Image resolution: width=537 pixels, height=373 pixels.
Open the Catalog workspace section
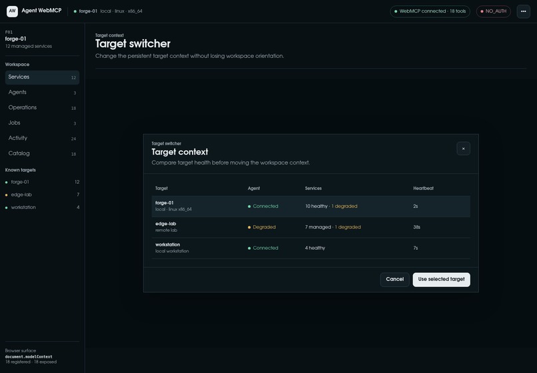coord(42,154)
